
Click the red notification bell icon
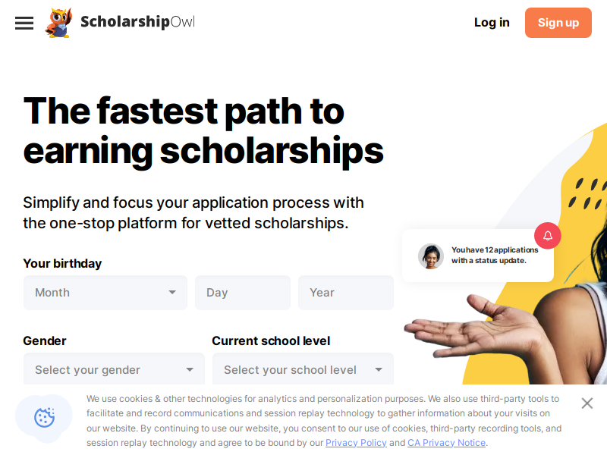point(548,236)
